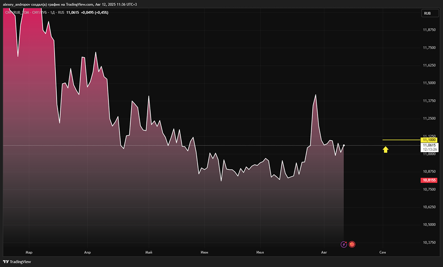Image resolution: width=443 pixels, height=267 pixels.
Task: Click the Мар label on the time axis
Action: (x=29, y=252)
